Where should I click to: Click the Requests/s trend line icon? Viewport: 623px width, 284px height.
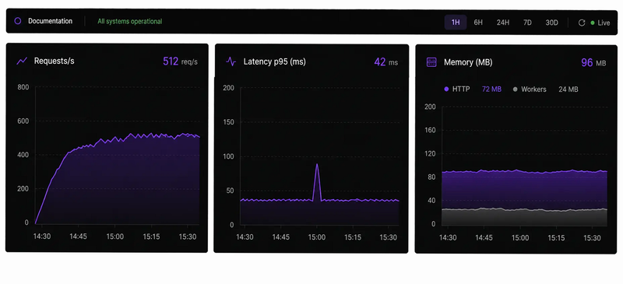[x=22, y=61]
